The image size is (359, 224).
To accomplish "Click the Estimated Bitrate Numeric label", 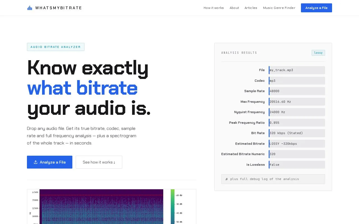I will 243,154.
